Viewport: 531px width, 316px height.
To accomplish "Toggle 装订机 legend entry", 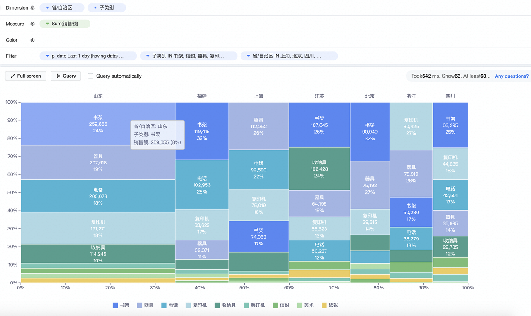I will [x=253, y=305].
